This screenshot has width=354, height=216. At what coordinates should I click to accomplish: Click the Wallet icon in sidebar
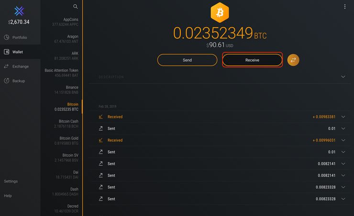[x=7, y=52]
